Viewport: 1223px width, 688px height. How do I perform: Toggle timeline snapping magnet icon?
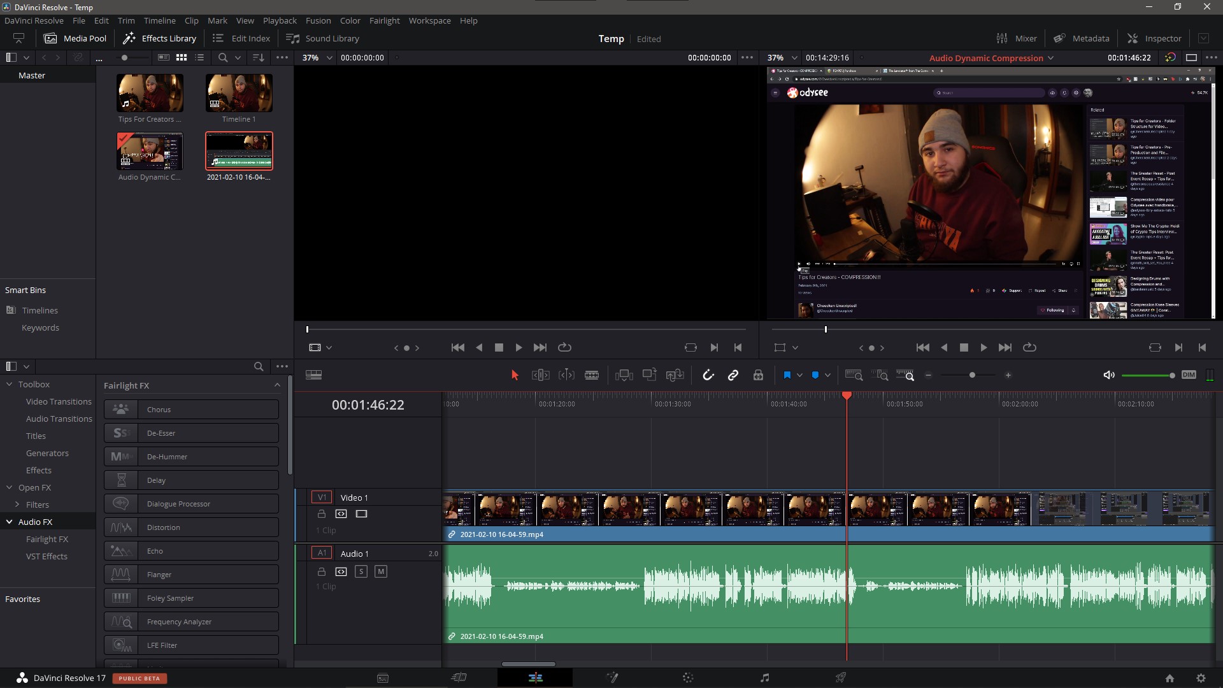tap(708, 375)
